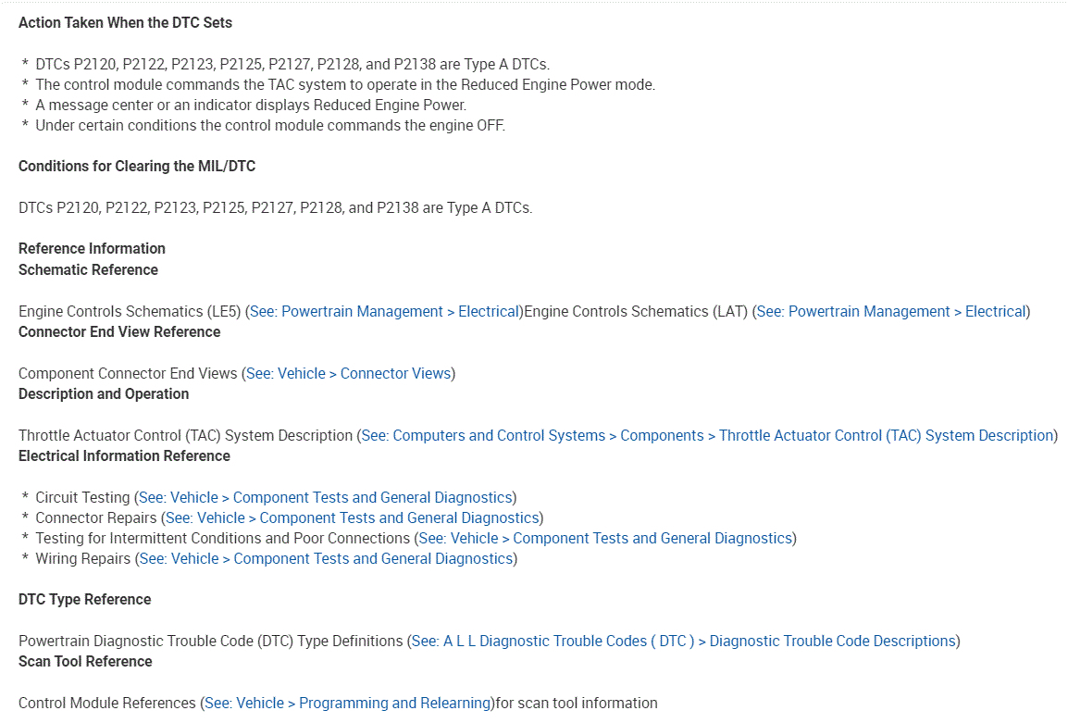Click the 'Schematic Reference' heading
This screenshot has height=723, width=1068.
pos(88,270)
